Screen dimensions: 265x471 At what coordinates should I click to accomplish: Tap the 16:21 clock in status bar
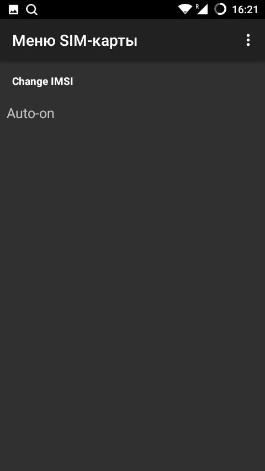click(245, 9)
